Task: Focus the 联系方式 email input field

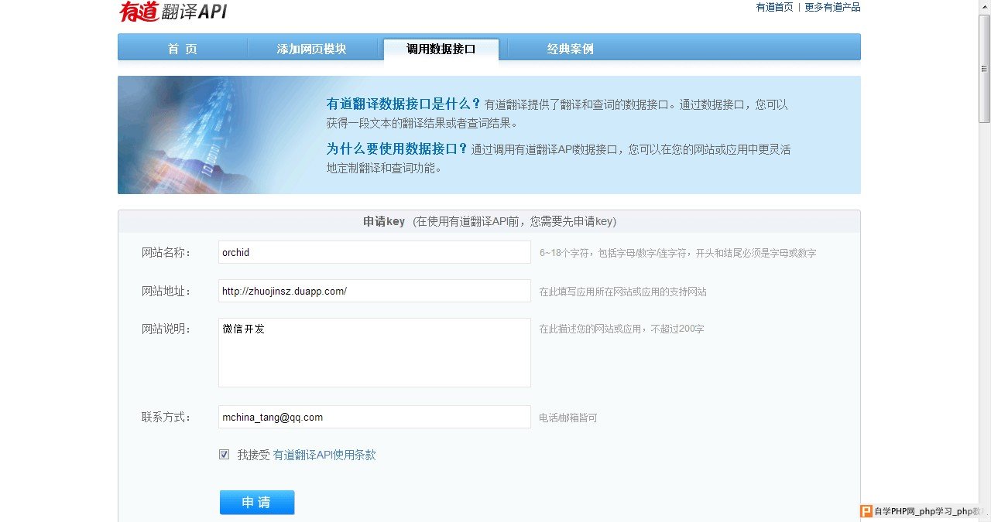Action: tap(375, 417)
